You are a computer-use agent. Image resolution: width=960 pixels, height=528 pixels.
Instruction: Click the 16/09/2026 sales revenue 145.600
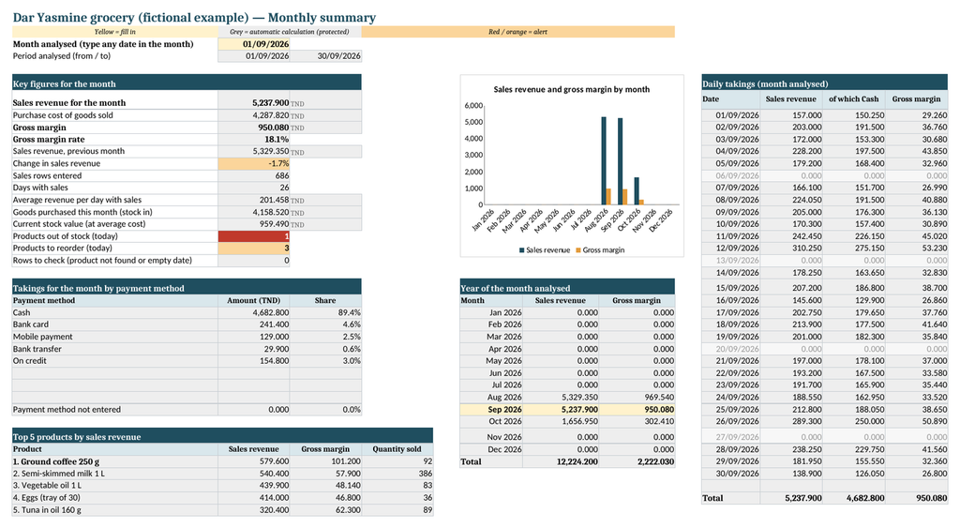click(791, 300)
